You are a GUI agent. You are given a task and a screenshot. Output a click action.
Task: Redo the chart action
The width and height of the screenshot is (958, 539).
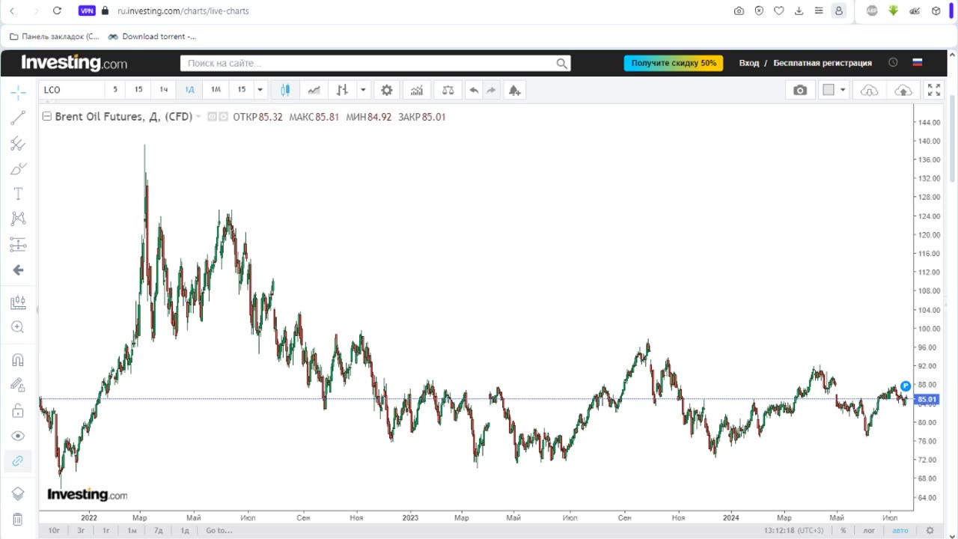tap(491, 90)
